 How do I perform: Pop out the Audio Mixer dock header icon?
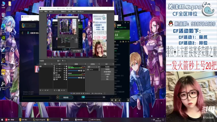pos(85,64)
